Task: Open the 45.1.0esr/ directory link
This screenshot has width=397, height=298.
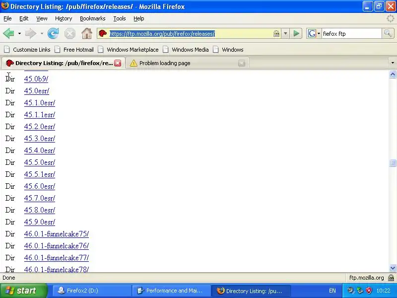Action: point(40,103)
